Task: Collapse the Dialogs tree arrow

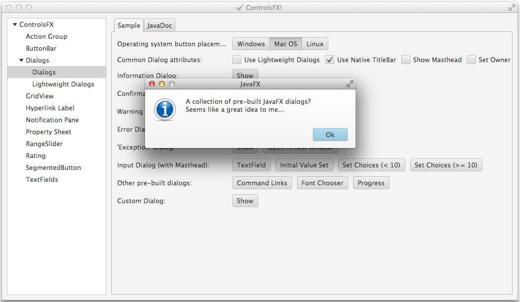Action: 21,60
